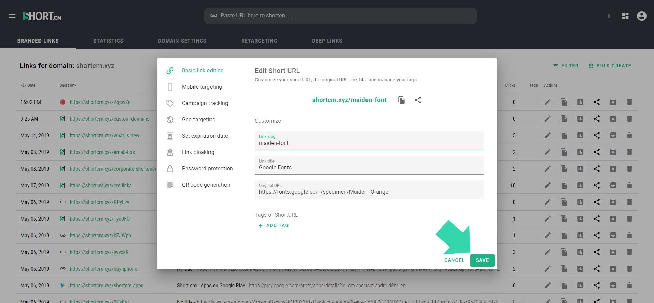
Task: Open statistics for the what-is-new row
Action: pos(580,135)
